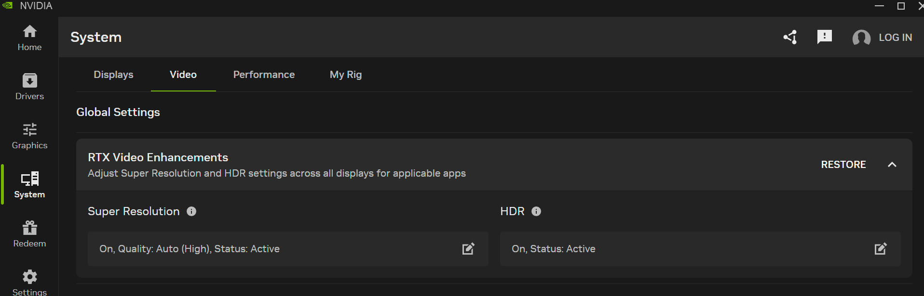Screen dimensions: 924x296
Task: Click the HDR label text
Action: pyautogui.click(x=512, y=211)
